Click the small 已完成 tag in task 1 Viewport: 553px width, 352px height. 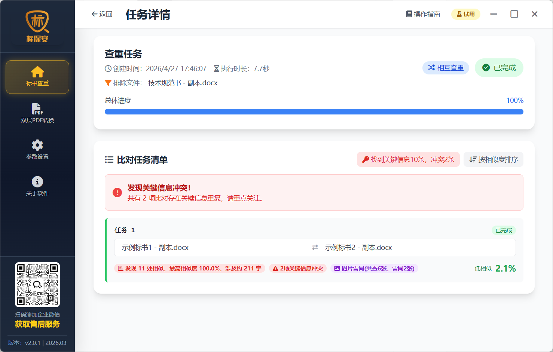click(x=504, y=230)
